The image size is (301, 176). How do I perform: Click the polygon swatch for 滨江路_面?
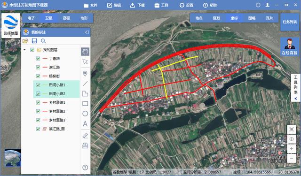tap(45, 129)
